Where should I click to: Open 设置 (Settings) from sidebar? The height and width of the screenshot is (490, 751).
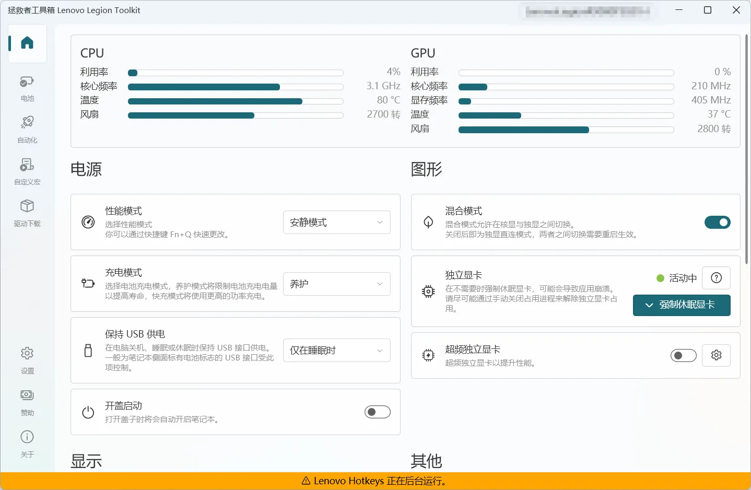27,360
